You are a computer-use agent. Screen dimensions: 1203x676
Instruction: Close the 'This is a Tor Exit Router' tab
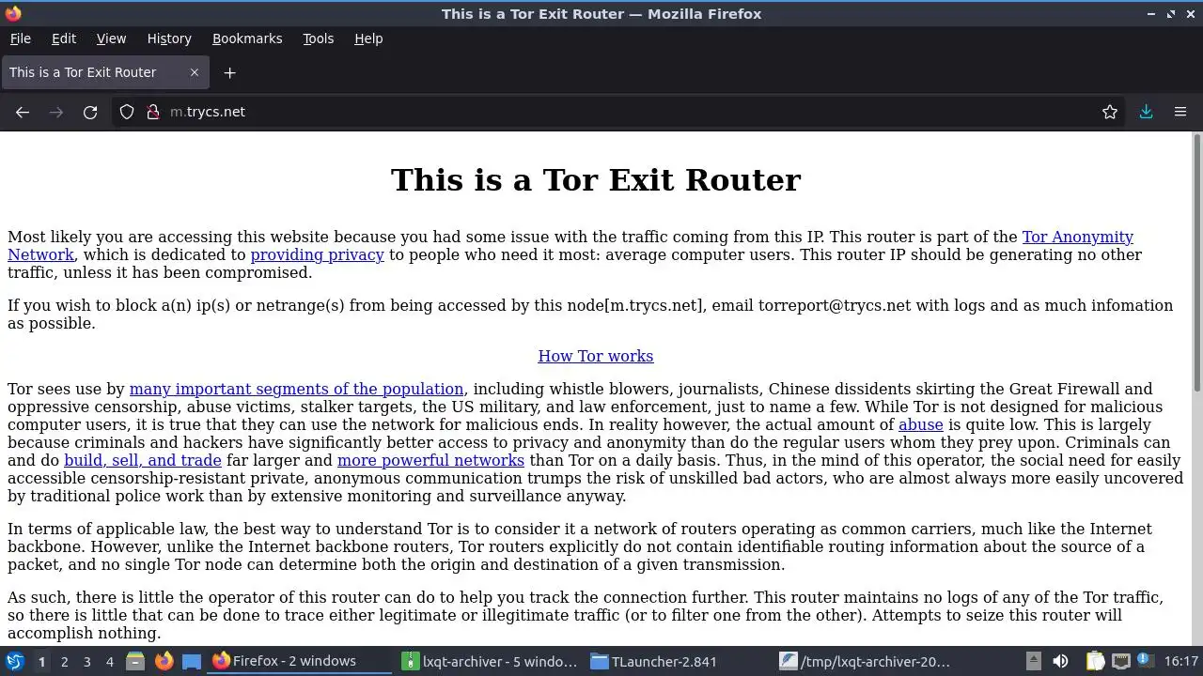pyautogui.click(x=195, y=72)
